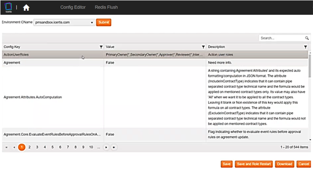Select the ActionUserRoles row
This screenshot has width=313, height=170.
[52, 55]
